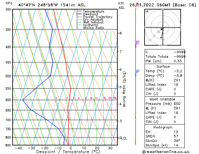Click the red Temperature legend line
Screen dimensions: 199x154
coord(79,11)
